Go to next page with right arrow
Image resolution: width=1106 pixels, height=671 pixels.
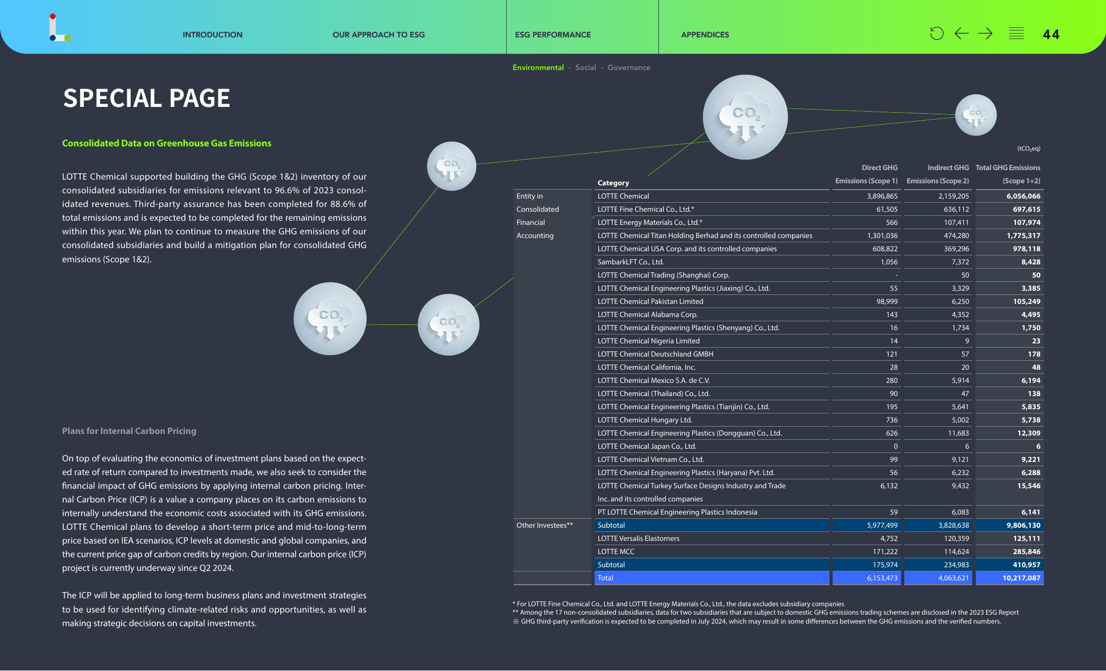985,34
